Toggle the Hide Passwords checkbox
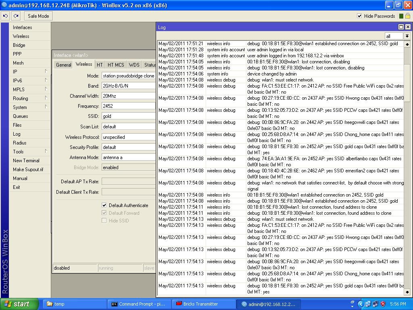This screenshot has height=310, width=413. pos(359,16)
